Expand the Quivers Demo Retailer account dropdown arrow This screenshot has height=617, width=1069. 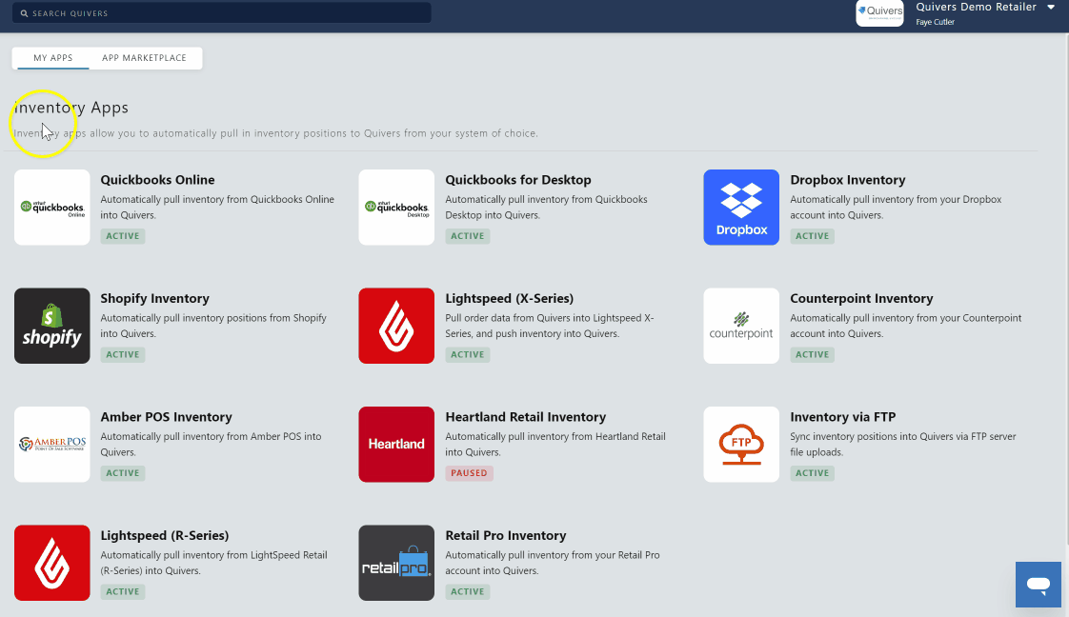point(1051,7)
